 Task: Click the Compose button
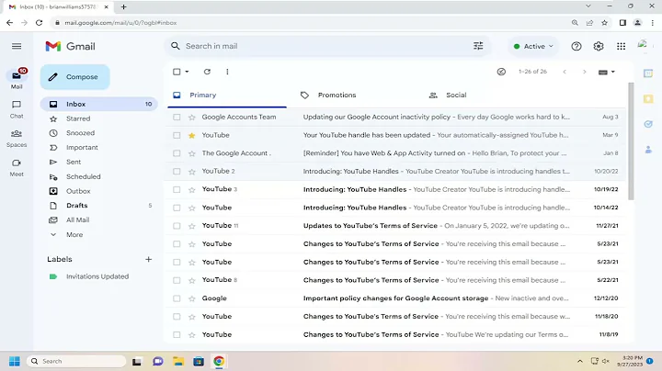(x=75, y=77)
